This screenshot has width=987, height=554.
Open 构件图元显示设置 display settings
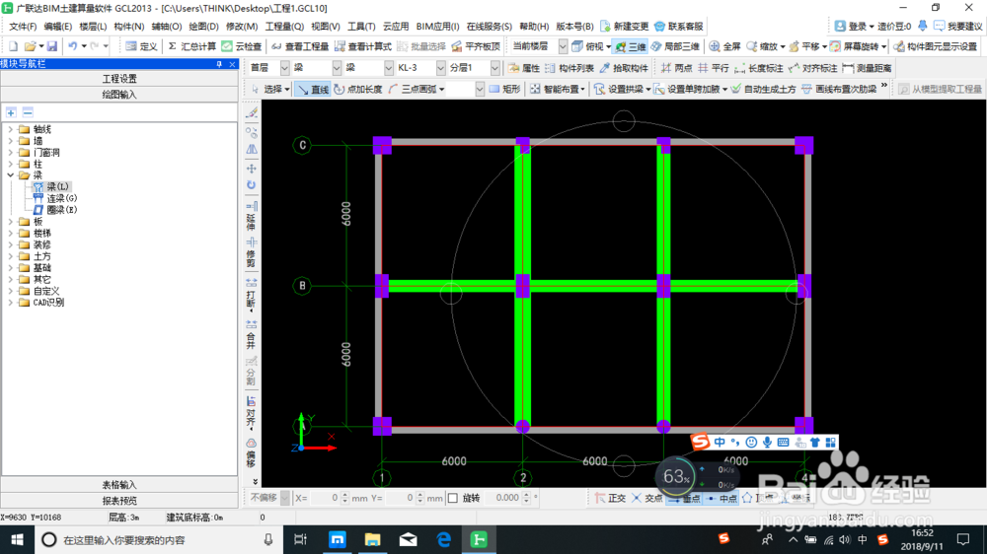[x=936, y=46]
